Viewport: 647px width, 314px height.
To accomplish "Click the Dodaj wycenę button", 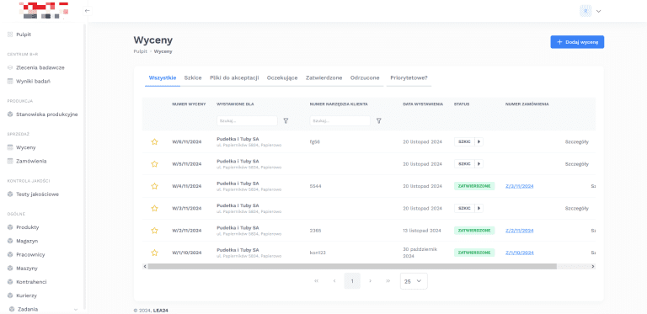I will (x=577, y=42).
